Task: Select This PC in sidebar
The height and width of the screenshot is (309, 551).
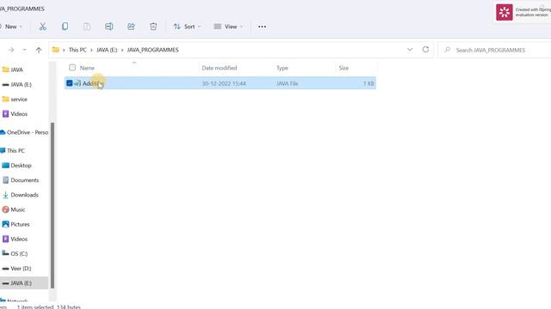Action: pyautogui.click(x=13, y=151)
